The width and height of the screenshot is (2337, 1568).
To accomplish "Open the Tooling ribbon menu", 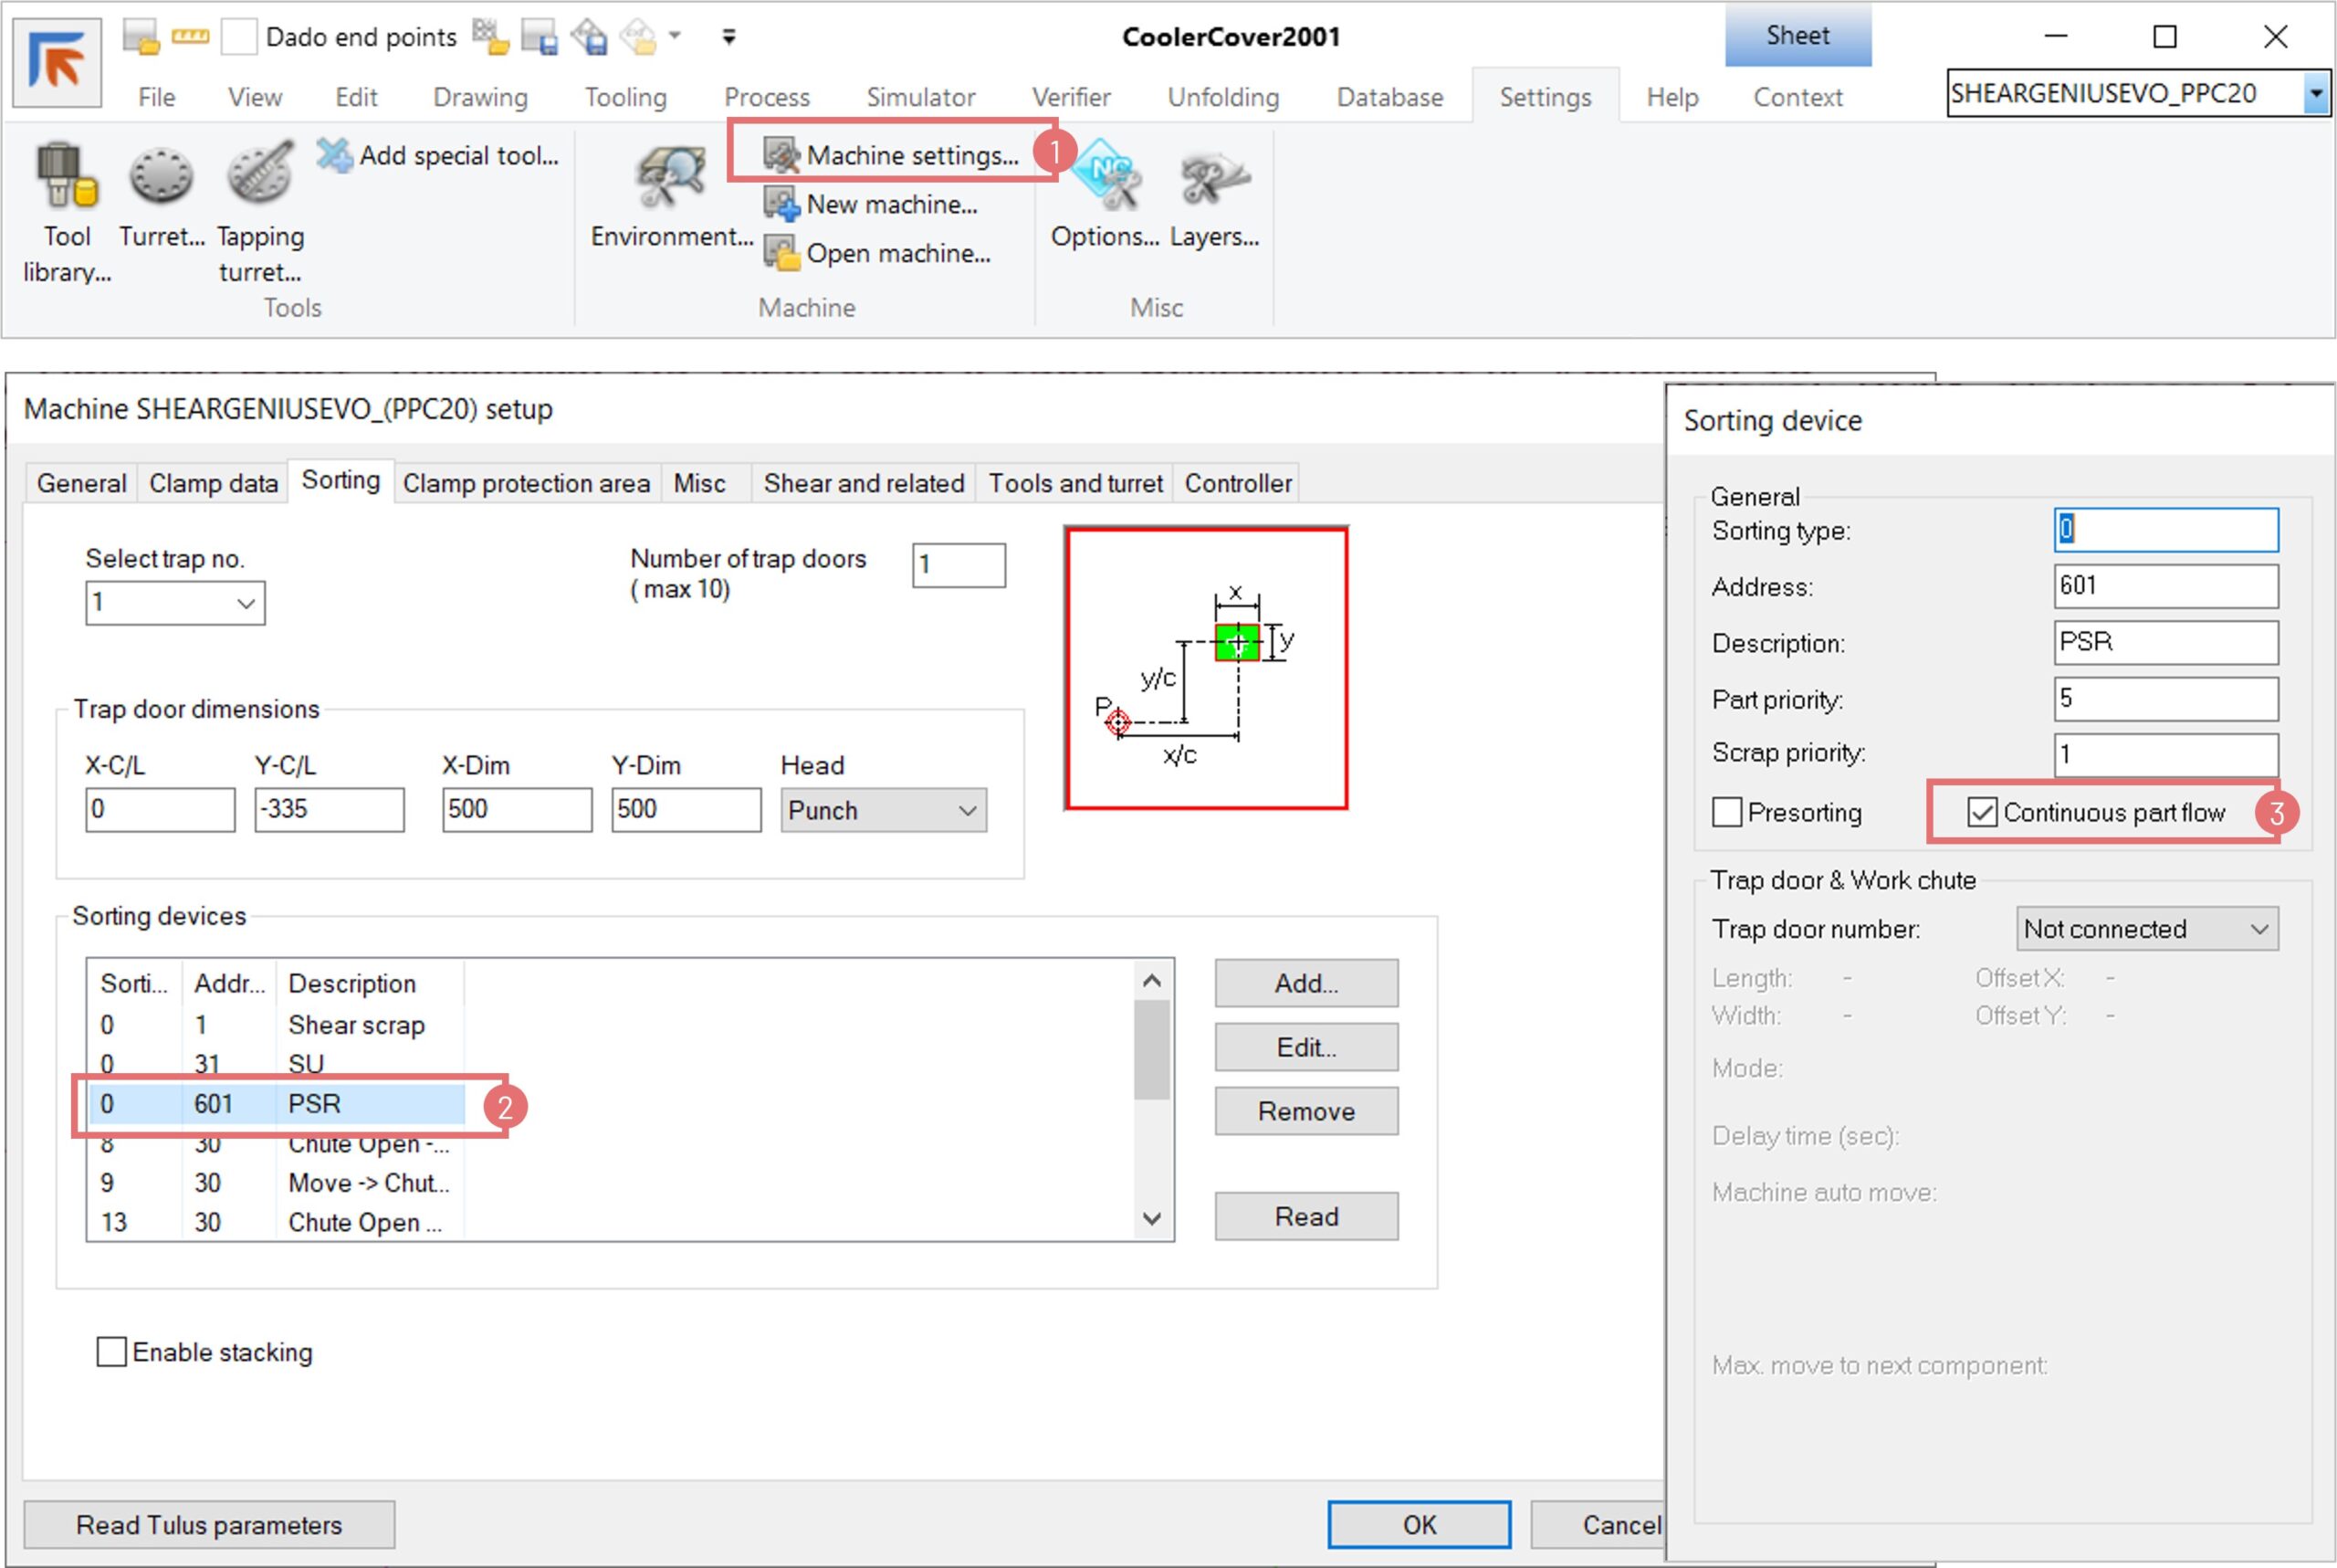I will pos(624,97).
